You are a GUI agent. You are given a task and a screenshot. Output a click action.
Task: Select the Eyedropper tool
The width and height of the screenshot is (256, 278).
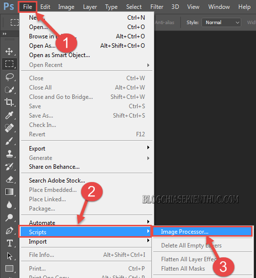tap(9, 115)
